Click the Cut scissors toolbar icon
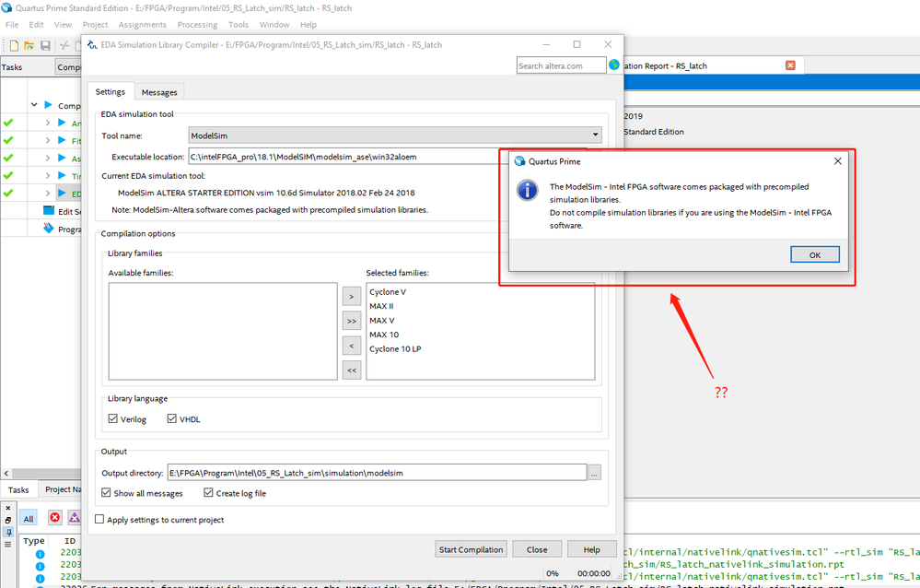The image size is (920, 588). point(64,45)
